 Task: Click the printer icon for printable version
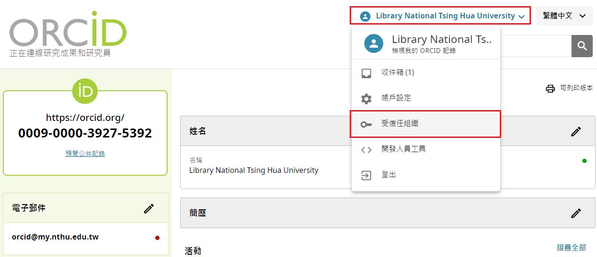(550, 88)
